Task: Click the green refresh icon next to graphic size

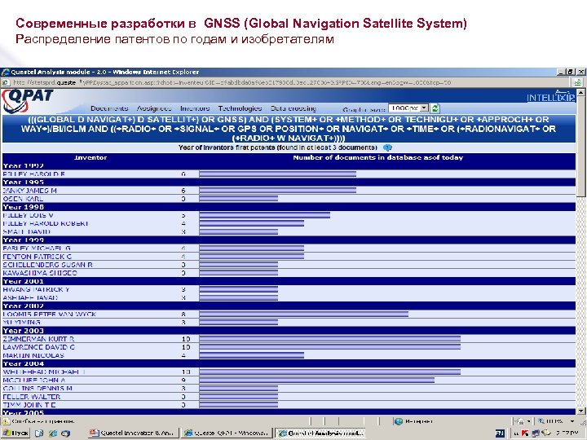Action: point(435,108)
